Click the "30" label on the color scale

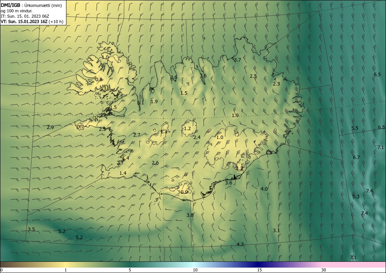tap(324, 270)
